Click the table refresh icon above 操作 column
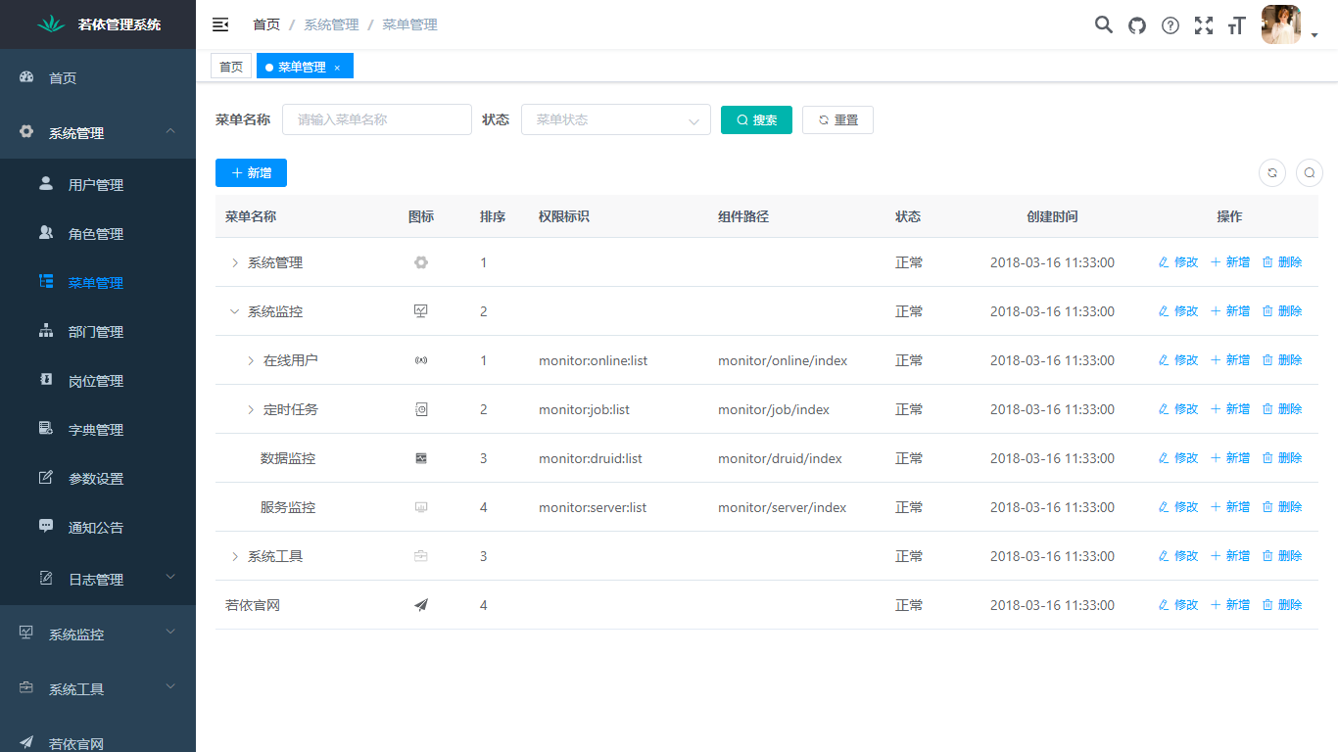This screenshot has width=1338, height=752. pos(1271,172)
